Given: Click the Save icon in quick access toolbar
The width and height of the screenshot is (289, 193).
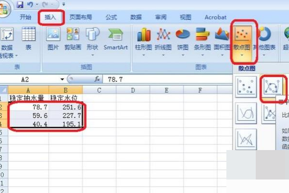Looking at the screenshot, I should pos(20,4).
